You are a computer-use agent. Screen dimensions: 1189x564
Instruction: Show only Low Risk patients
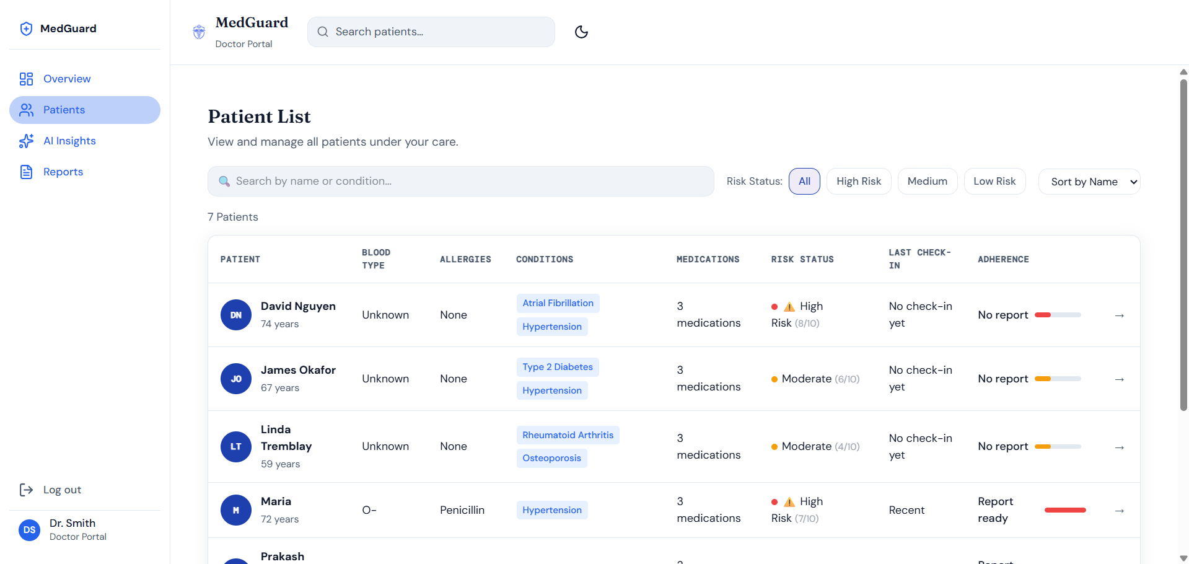pyautogui.click(x=994, y=182)
